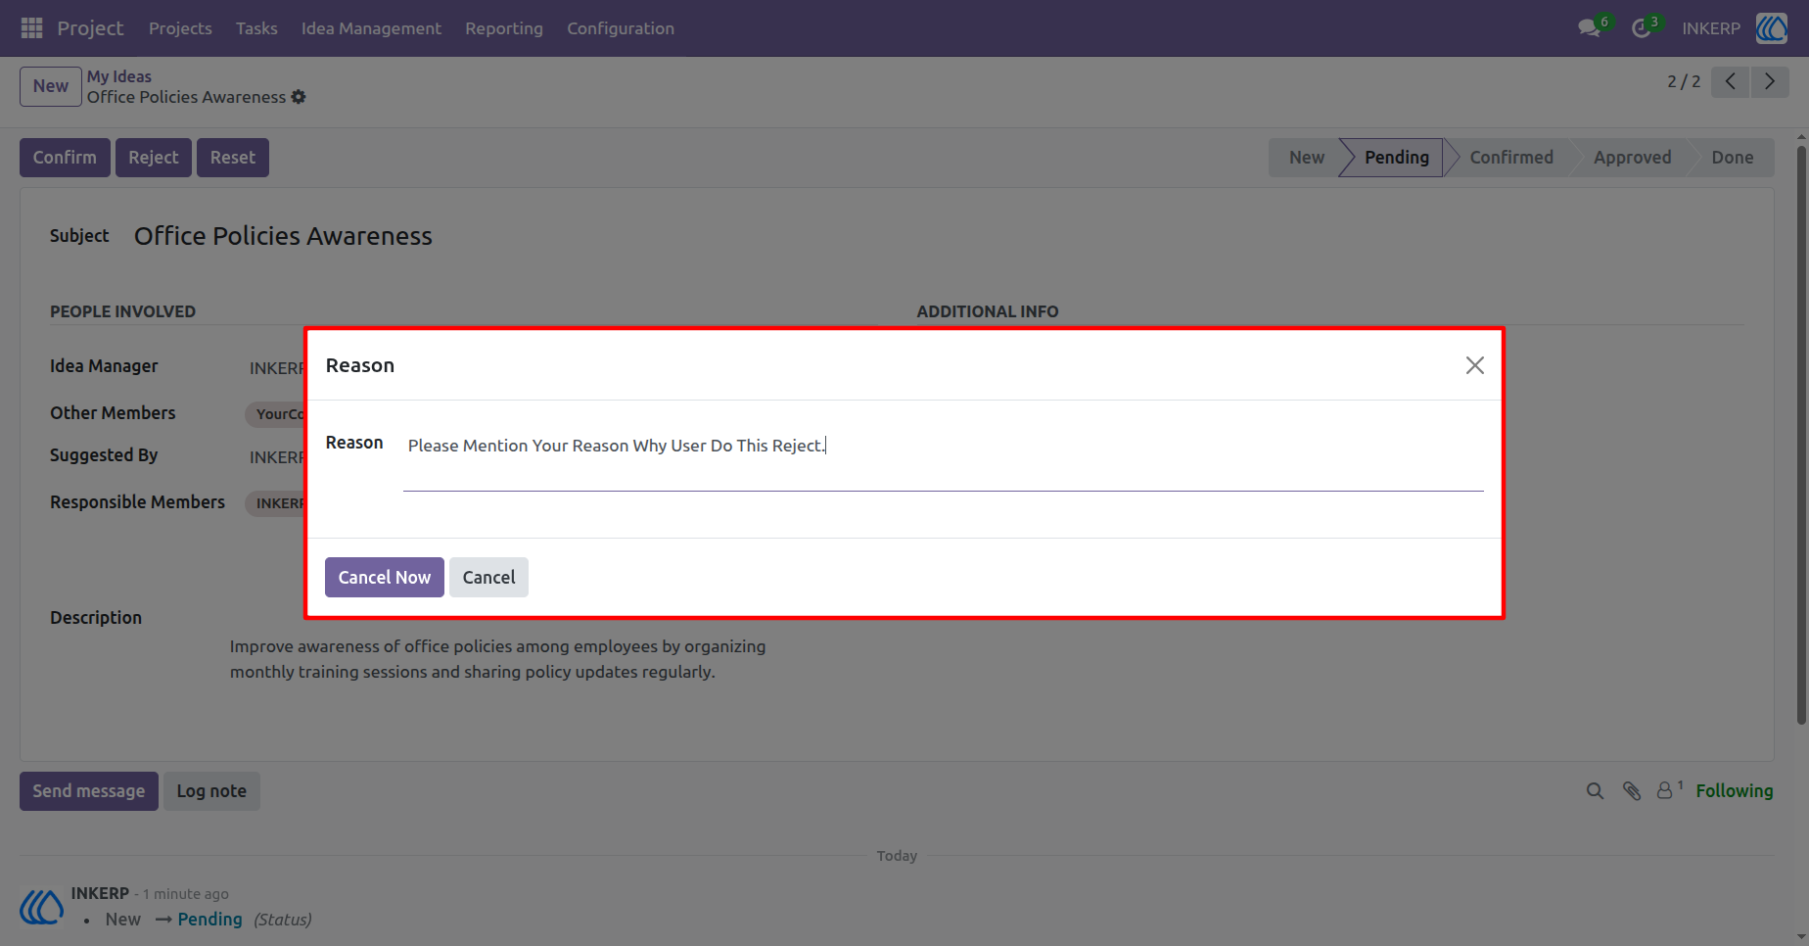The height and width of the screenshot is (946, 1809).
Task: Click the Reject button
Action: pos(154,158)
